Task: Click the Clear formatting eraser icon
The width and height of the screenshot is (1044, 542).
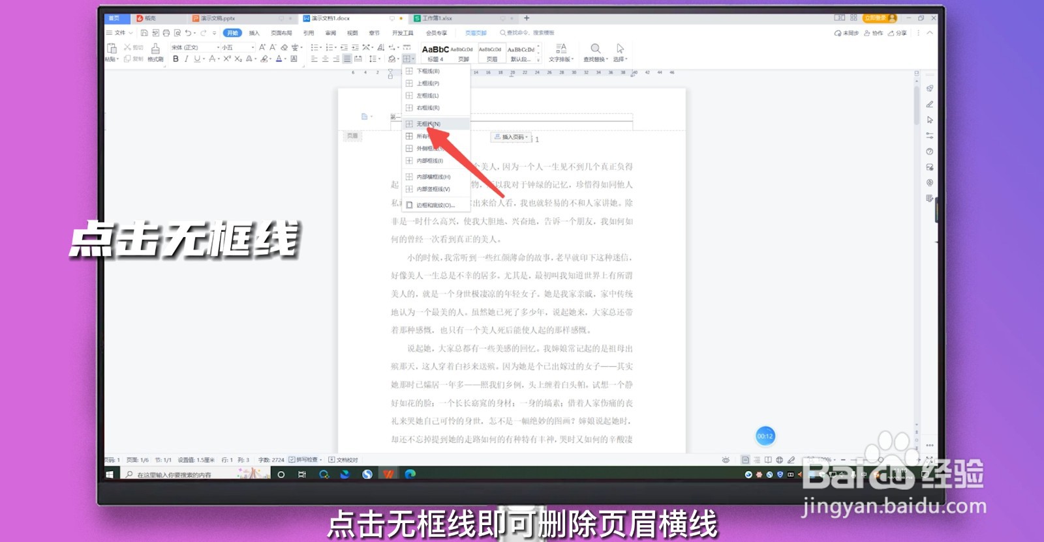Action: 284,47
